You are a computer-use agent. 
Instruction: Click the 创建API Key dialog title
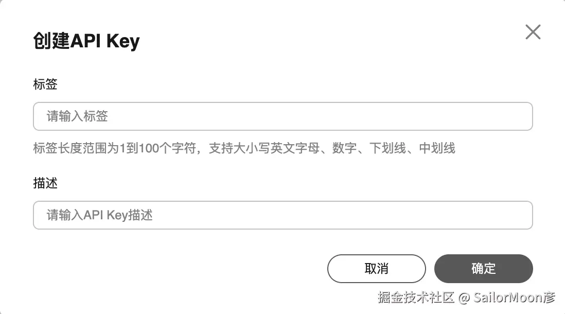[86, 41]
